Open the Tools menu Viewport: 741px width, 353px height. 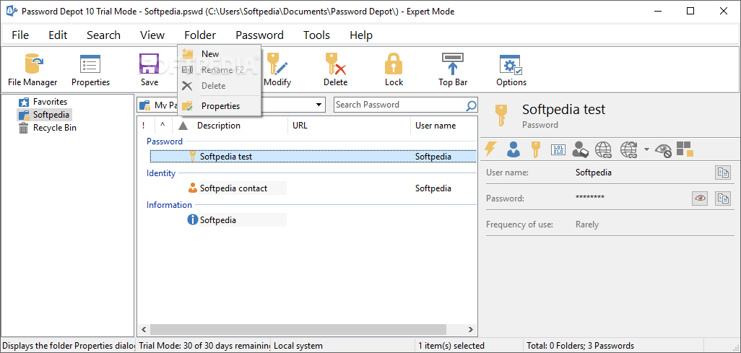316,35
